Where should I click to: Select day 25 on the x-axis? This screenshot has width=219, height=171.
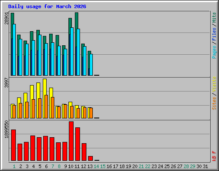[x=167, y=166]
